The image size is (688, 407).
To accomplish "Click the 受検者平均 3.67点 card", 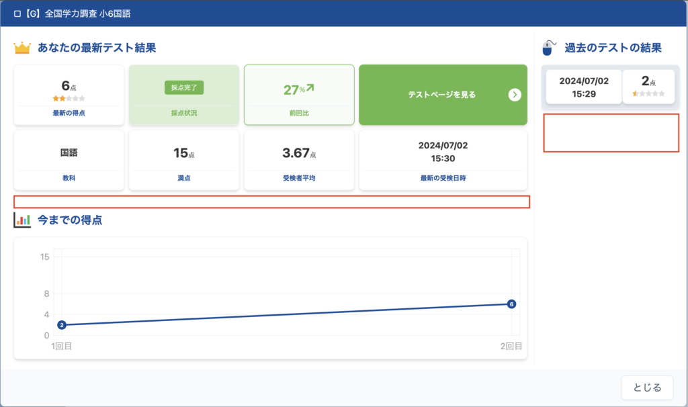I will coord(298,160).
